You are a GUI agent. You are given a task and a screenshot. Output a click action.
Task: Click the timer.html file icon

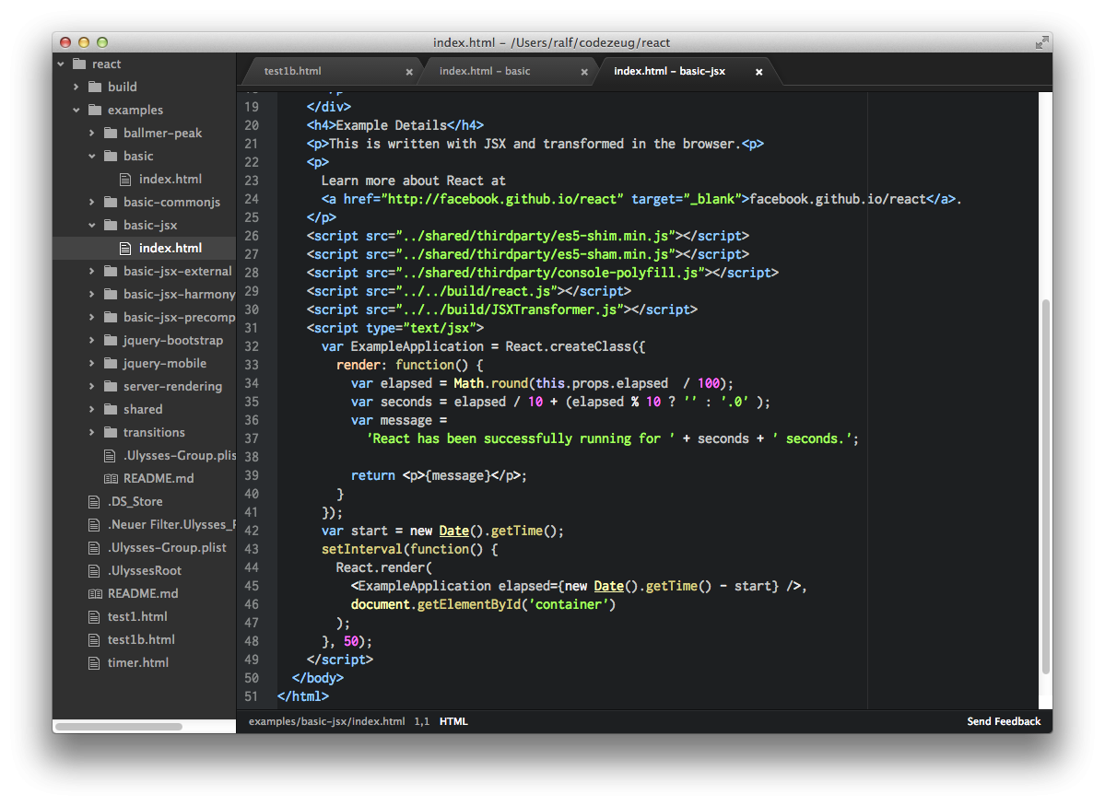click(x=93, y=662)
